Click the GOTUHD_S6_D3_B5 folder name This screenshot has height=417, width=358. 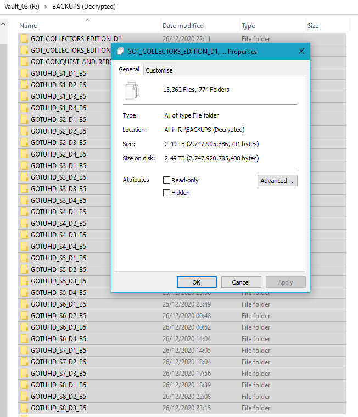58,327
